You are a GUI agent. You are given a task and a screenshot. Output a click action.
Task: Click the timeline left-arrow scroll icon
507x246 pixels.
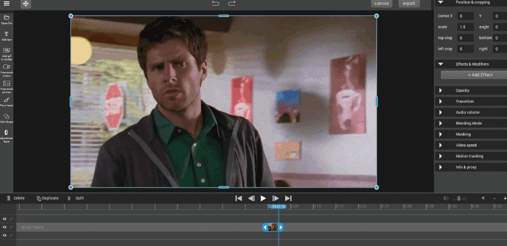483,198
